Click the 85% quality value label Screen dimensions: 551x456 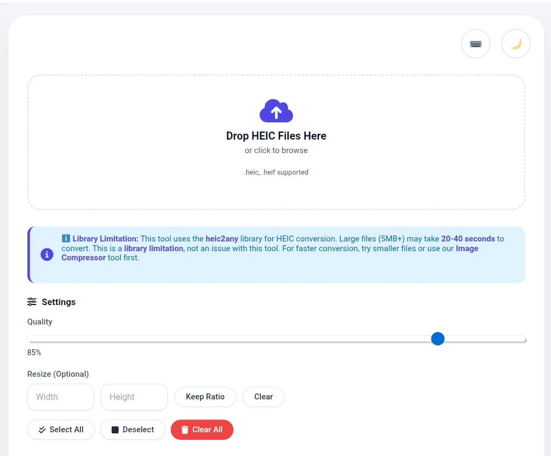pyautogui.click(x=34, y=353)
